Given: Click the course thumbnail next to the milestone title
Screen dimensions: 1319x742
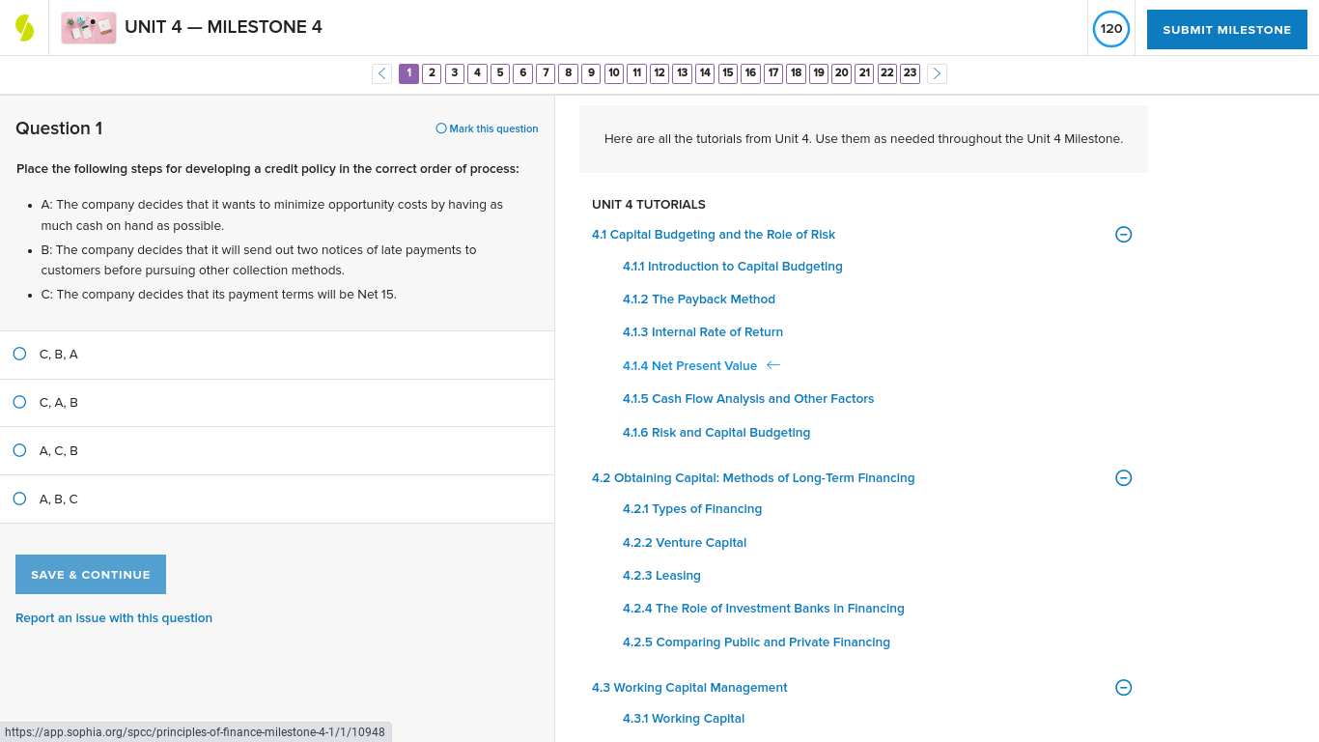Looking at the screenshot, I should click(88, 28).
